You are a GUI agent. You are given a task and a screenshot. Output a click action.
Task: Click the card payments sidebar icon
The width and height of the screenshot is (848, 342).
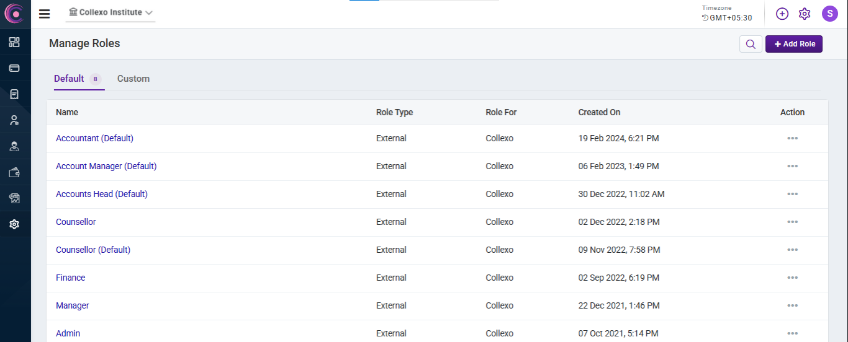(14, 68)
